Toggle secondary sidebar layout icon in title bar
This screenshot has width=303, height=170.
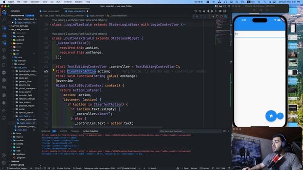(x=224, y=6)
